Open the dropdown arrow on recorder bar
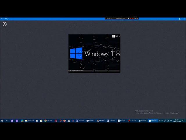This screenshot has height=140, width=186. [x=106, y=18]
